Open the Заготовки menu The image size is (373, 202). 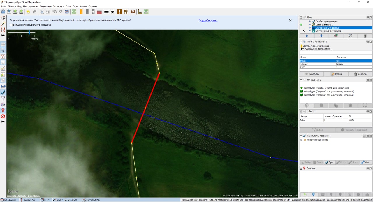pos(59,6)
